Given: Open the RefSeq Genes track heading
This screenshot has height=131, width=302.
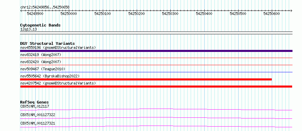Looking at the screenshot, I should click(35, 102).
